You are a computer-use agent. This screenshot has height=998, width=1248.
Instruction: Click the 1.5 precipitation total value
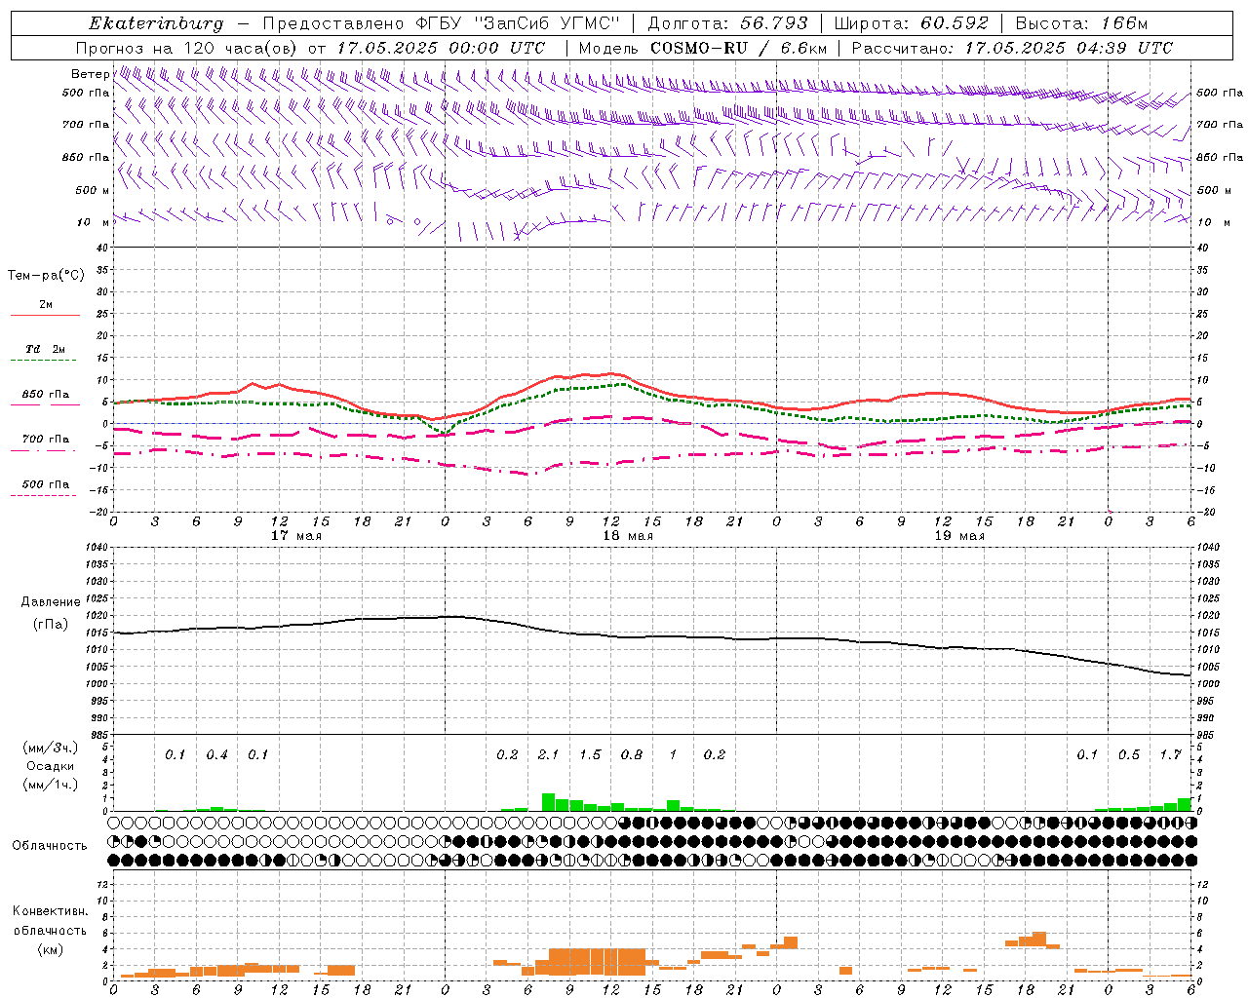590,754
